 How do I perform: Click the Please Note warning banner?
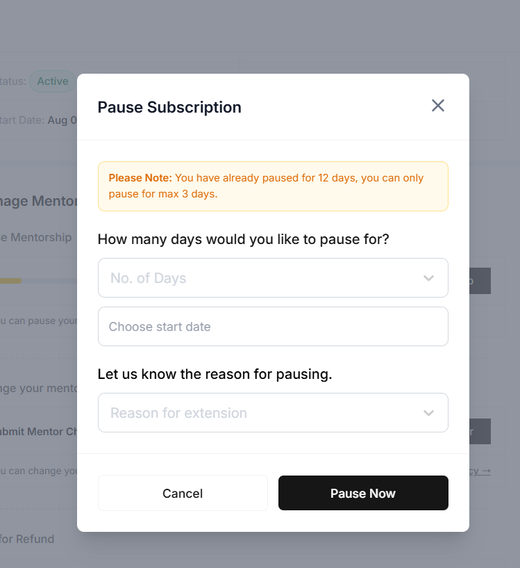tap(272, 186)
